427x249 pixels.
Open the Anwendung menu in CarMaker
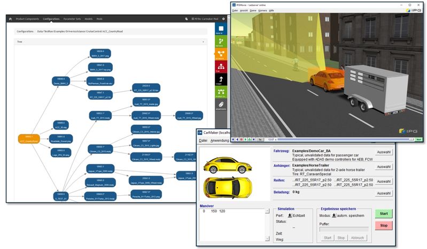pyautogui.click(x=220, y=141)
